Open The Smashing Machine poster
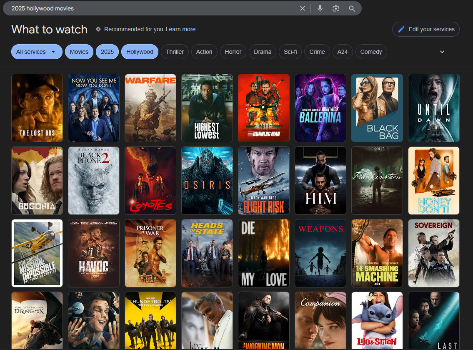Screen dimensions: 473x350 [x=377, y=253]
